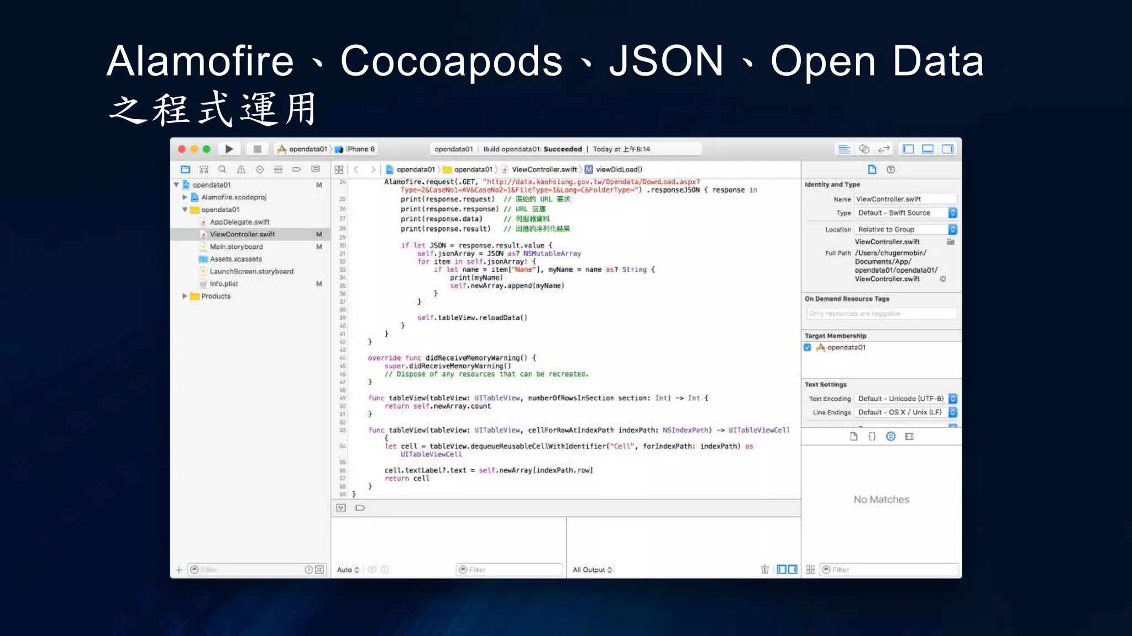1132x636 pixels.
Task: Open LaunchScreen.storyboard file
Action: click(x=251, y=272)
